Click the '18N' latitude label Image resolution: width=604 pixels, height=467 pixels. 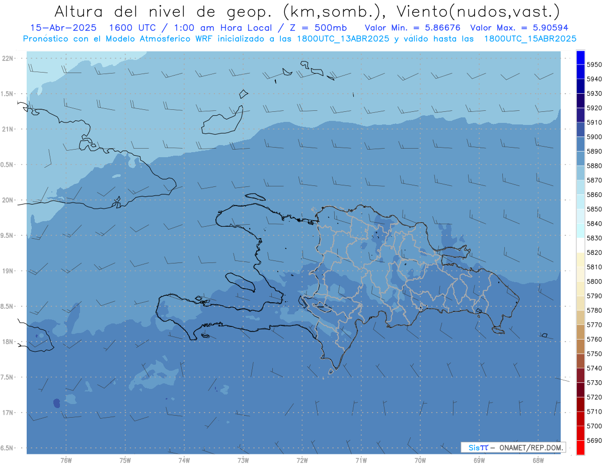(x=7, y=342)
